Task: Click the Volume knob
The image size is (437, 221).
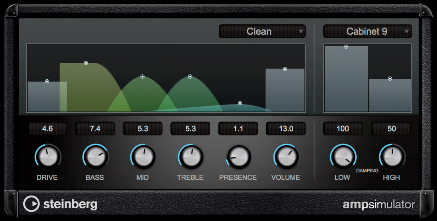Action: coord(286,157)
